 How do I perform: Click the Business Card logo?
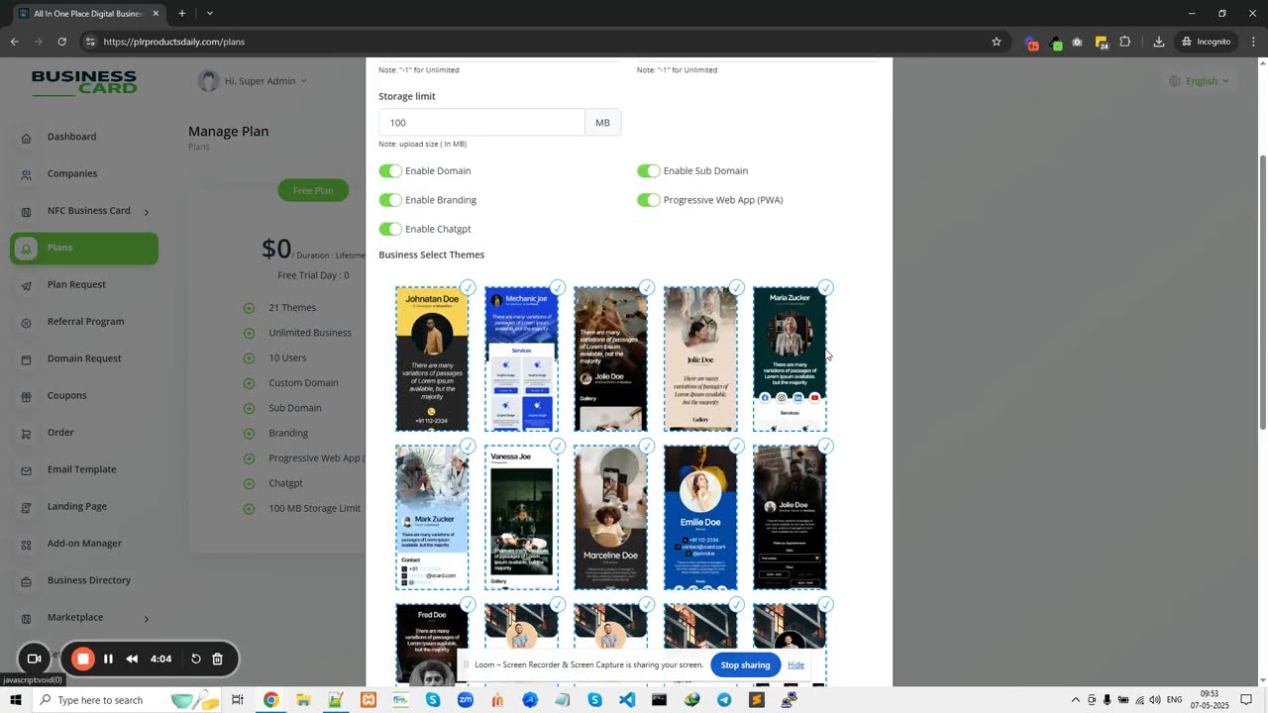pyautogui.click(x=84, y=83)
